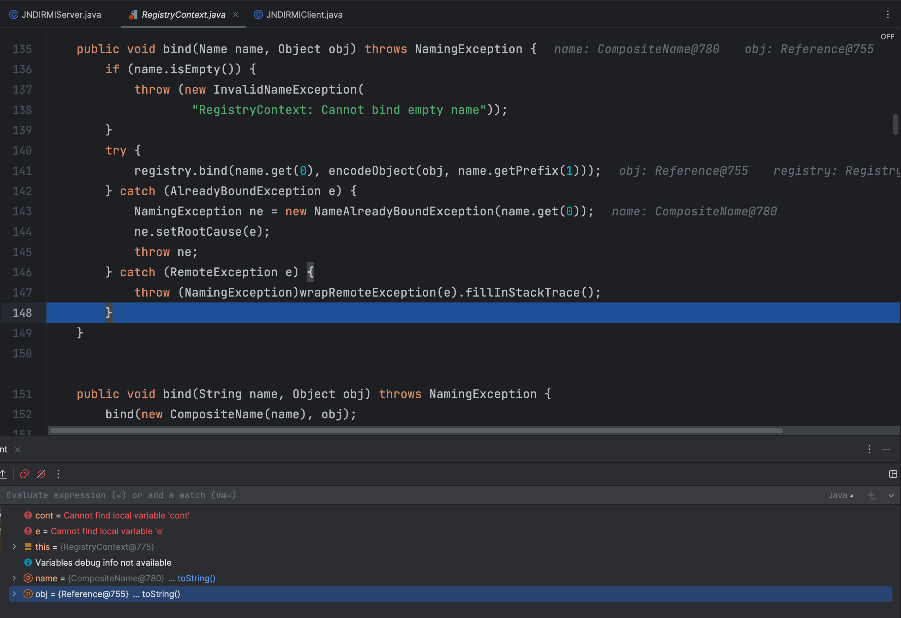Expand the evaluate expression history dropdown
Viewport: 901px width, 618px height.
[891, 495]
